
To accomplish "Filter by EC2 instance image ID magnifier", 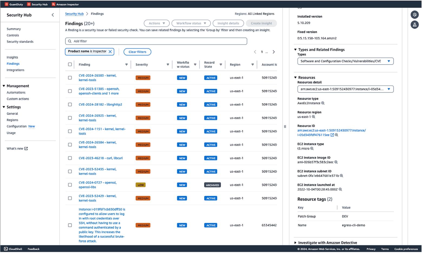I will [x=336, y=162].
